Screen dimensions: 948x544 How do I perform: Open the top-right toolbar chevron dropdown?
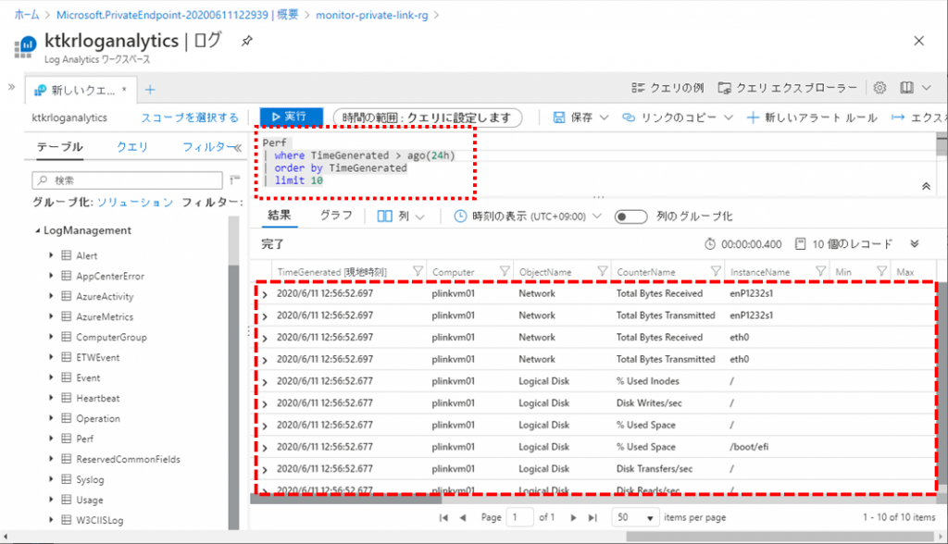(926, 88)
